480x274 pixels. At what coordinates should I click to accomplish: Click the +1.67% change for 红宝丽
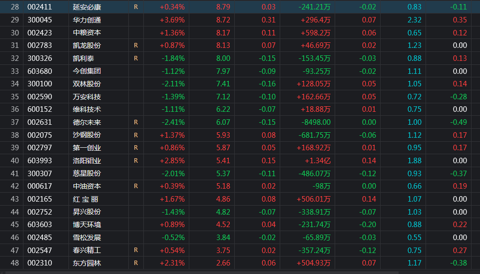coord(172,199)
